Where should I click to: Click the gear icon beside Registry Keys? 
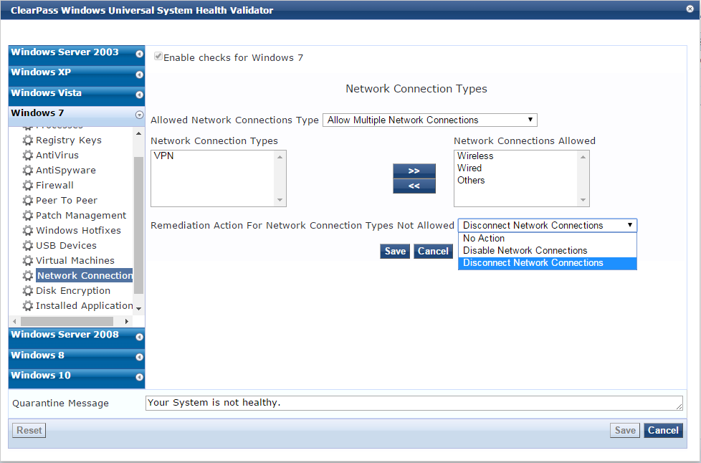click(28, 140)
